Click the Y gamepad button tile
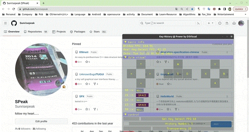This screenshot has width=249, height=132. [x=215, y=64]
